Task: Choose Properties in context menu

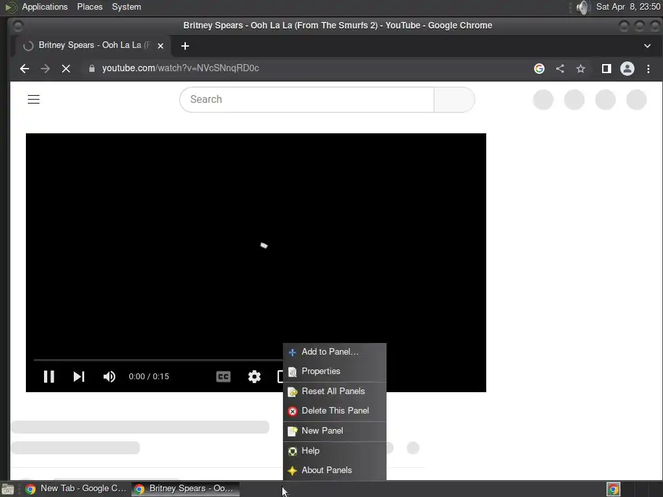Action: [x=335, y=371]
